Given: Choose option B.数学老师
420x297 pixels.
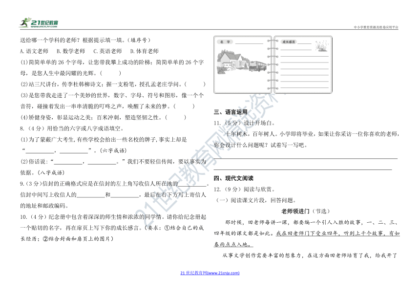Looking at the screenshot, I should (71, 51).
